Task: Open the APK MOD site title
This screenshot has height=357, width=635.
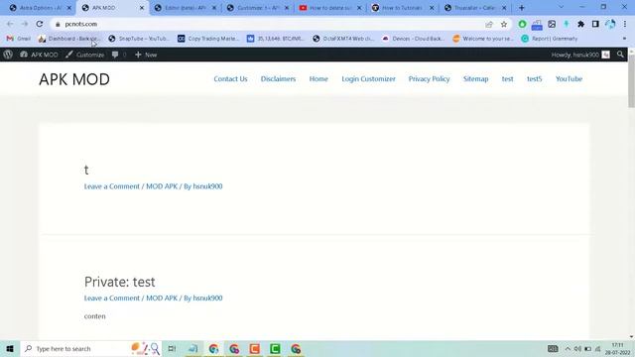Action: click(x=74, y=79)
